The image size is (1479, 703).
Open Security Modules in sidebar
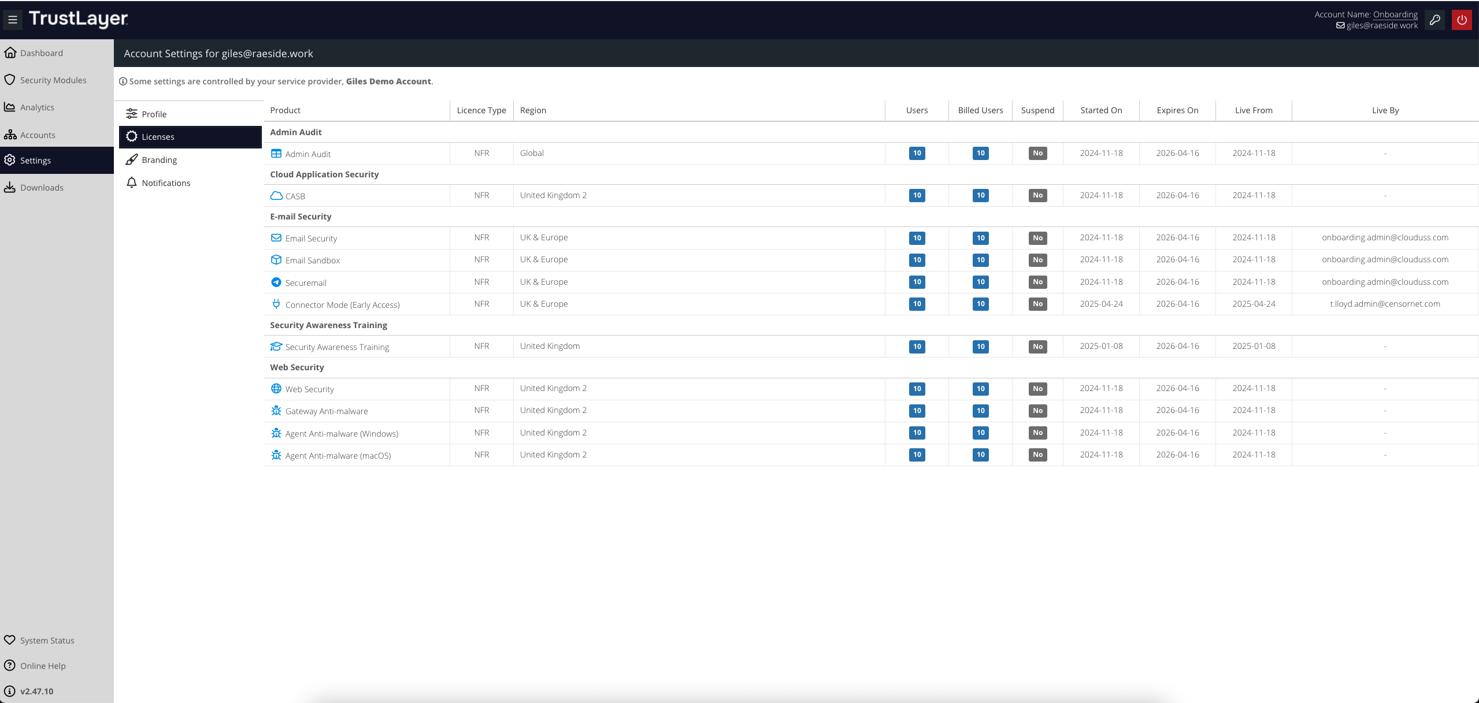(x=57, y=80)
